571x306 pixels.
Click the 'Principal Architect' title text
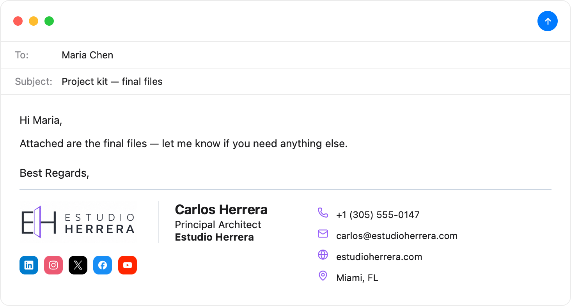click(218, 225)
